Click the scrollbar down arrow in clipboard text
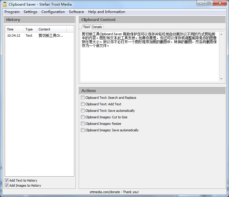Image resolution: width=229 pixels, height=197 pixels. (221, 79)
